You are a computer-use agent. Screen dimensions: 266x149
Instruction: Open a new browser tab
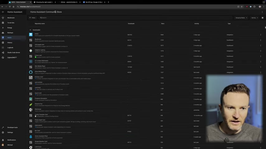(x=108, y=2)
